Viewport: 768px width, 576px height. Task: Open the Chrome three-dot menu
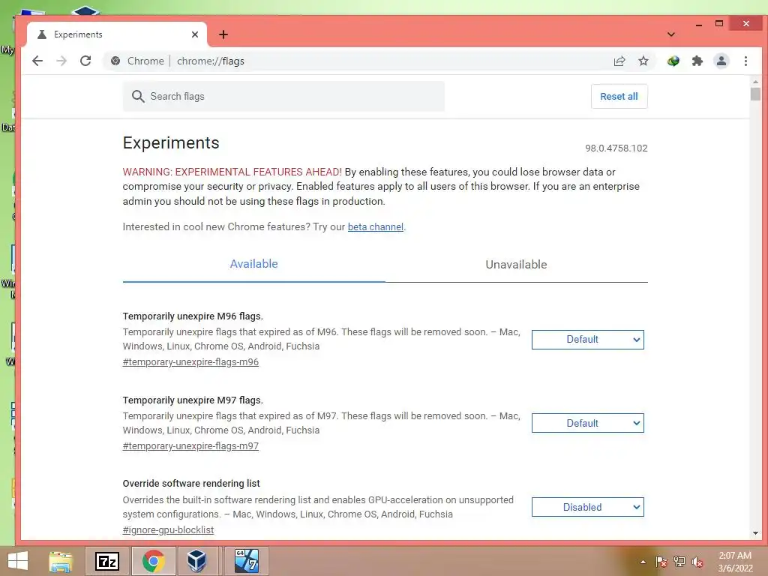[x=745, y=61]
